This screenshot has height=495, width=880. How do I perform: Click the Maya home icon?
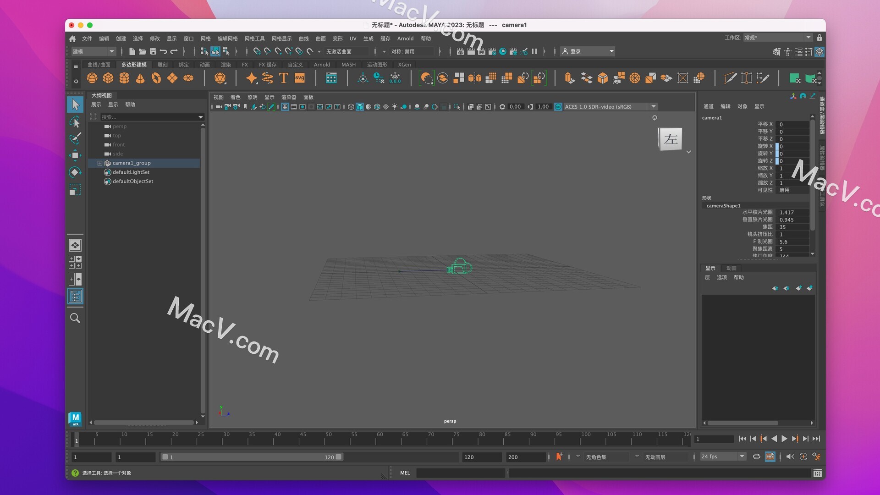coord(72,38)
